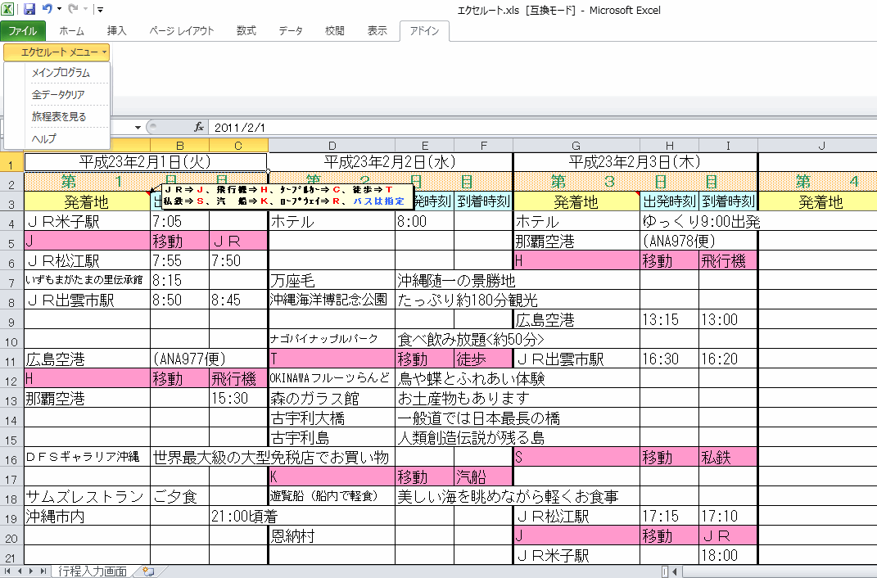Go to next sheet navigation arrow

(x=31, y=571)
